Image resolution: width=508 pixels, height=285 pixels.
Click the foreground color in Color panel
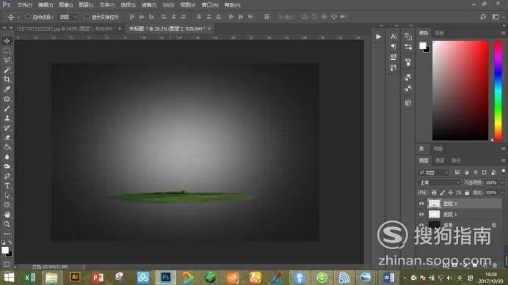point(422,45)
